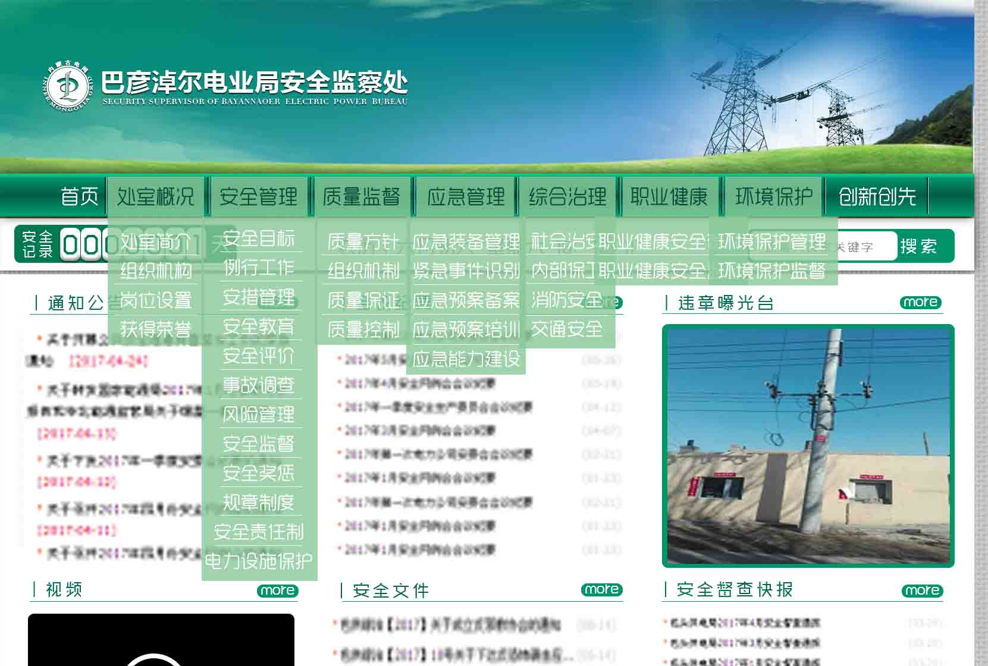Open more link for 违章曝光台
Image resolution: width=988 pixels, height=666 pixels.
(920, 302)
